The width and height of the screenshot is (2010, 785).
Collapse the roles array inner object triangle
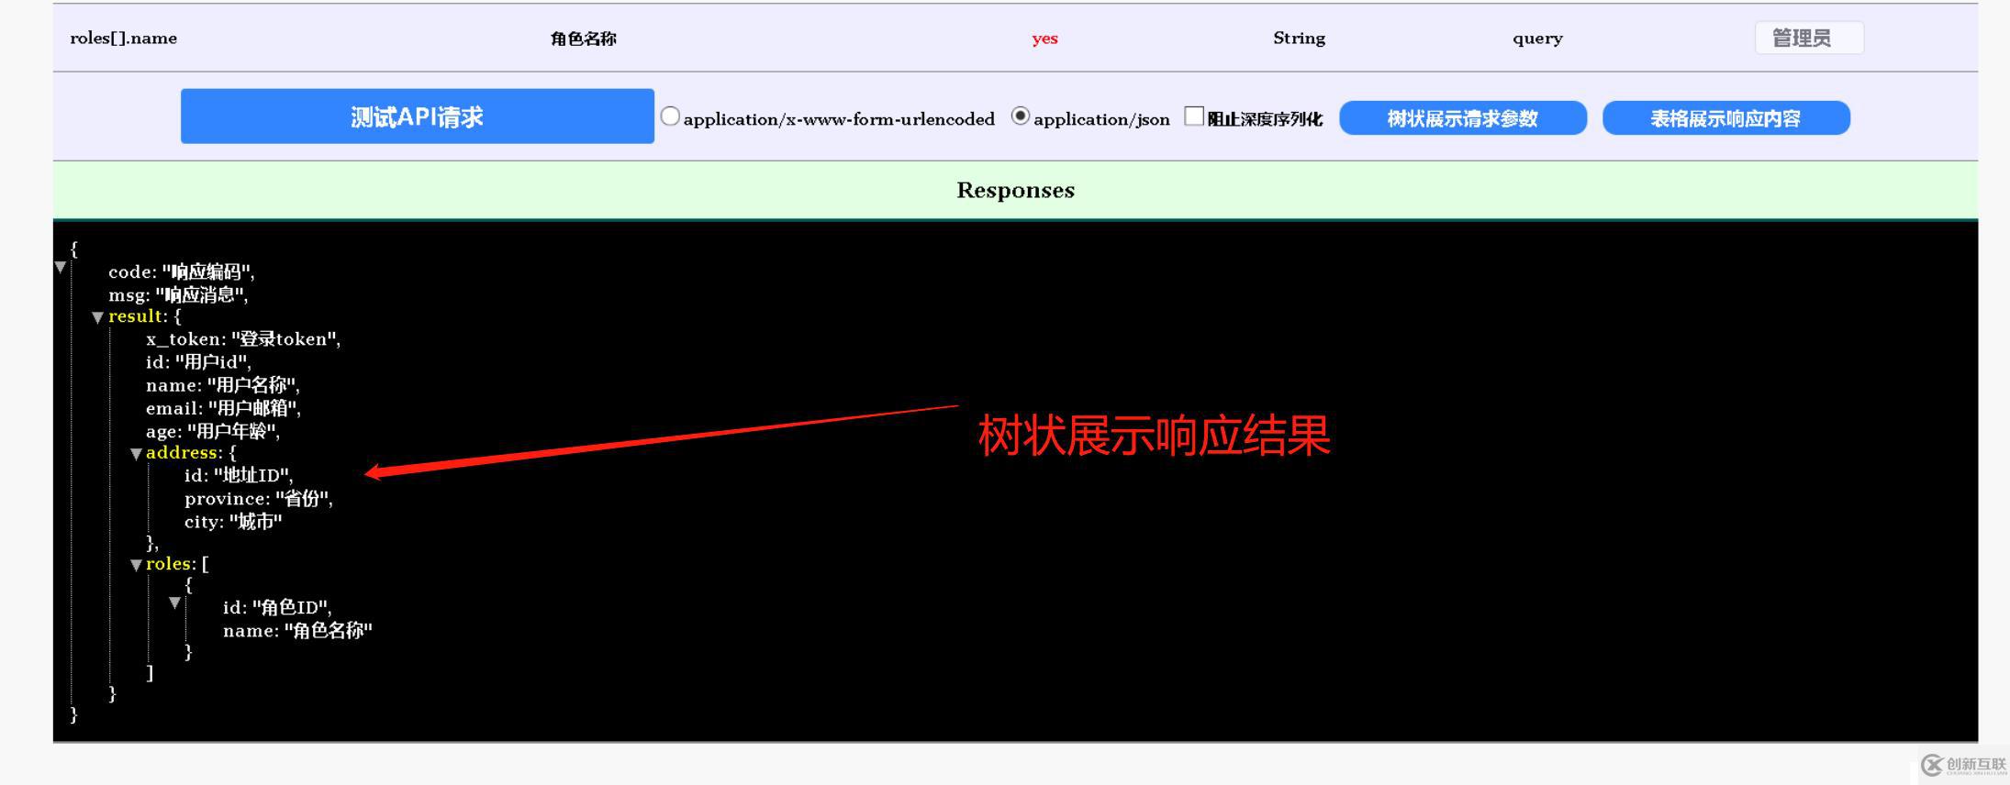[174, 603]
